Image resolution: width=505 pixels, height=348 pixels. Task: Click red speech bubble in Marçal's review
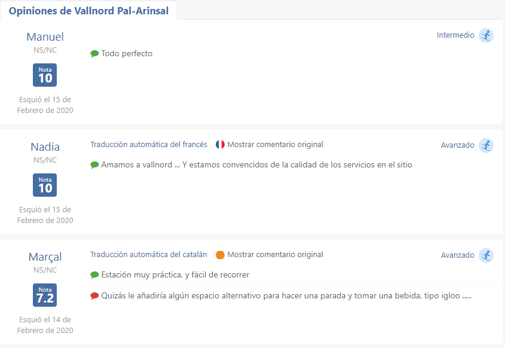94,296
